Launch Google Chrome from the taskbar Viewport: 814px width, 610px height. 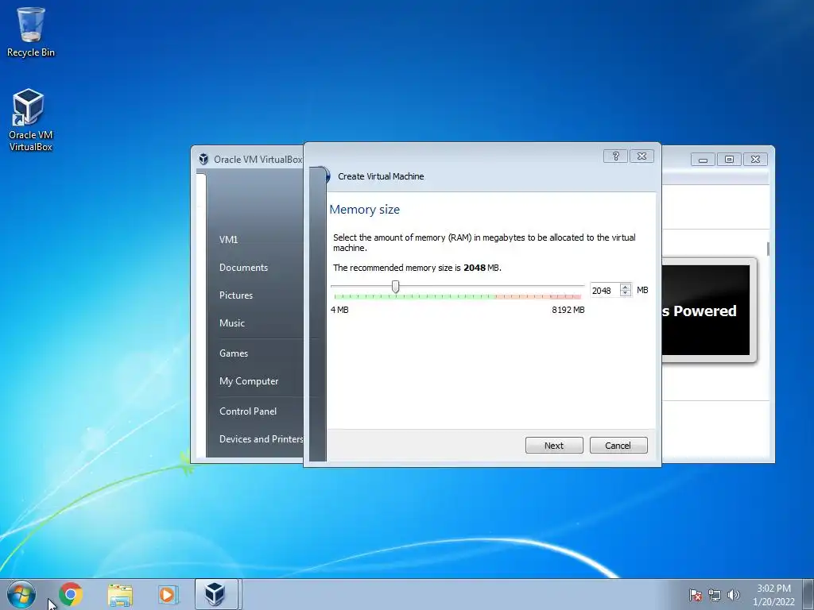(x=71, y=594)
